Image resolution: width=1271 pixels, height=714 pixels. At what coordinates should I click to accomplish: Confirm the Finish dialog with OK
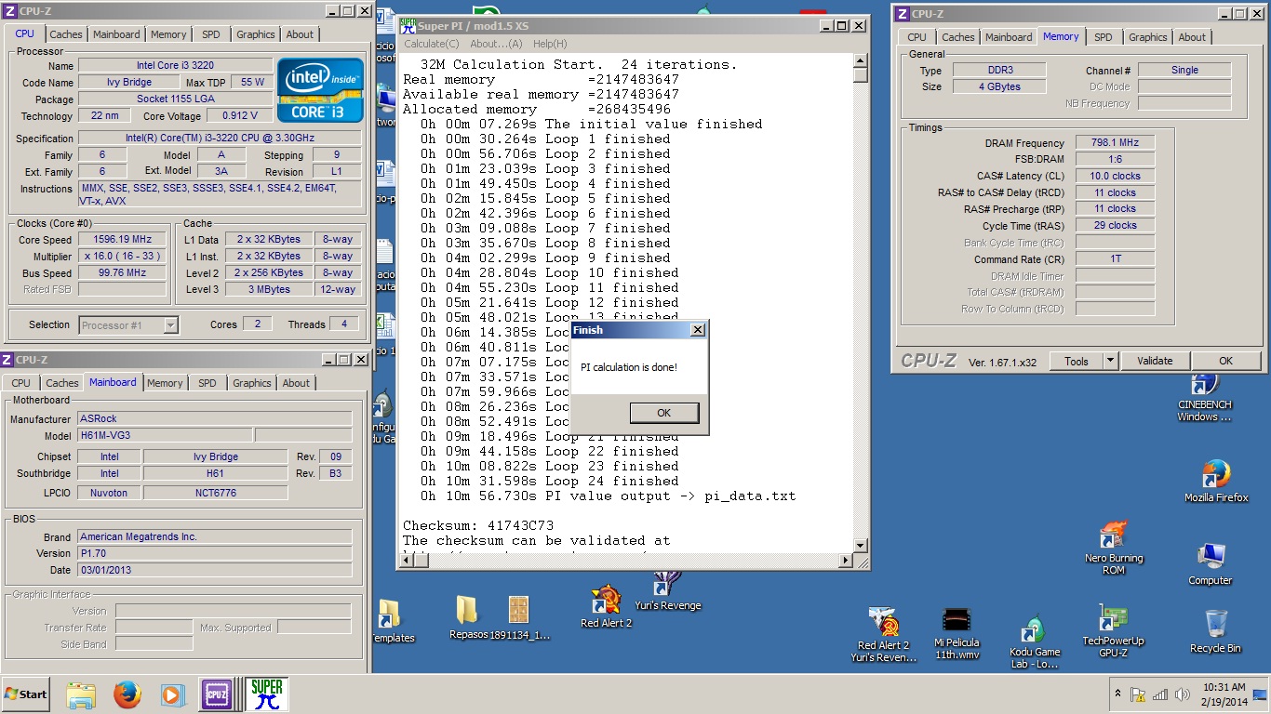663,413
